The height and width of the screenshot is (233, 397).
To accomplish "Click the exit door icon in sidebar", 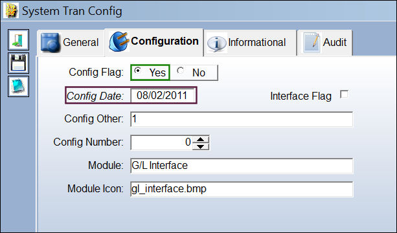I will point(19,39).
